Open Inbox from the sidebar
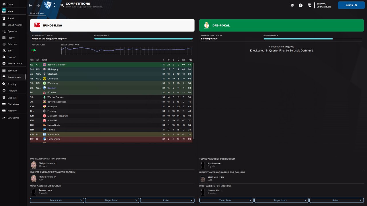 [13, 11]
